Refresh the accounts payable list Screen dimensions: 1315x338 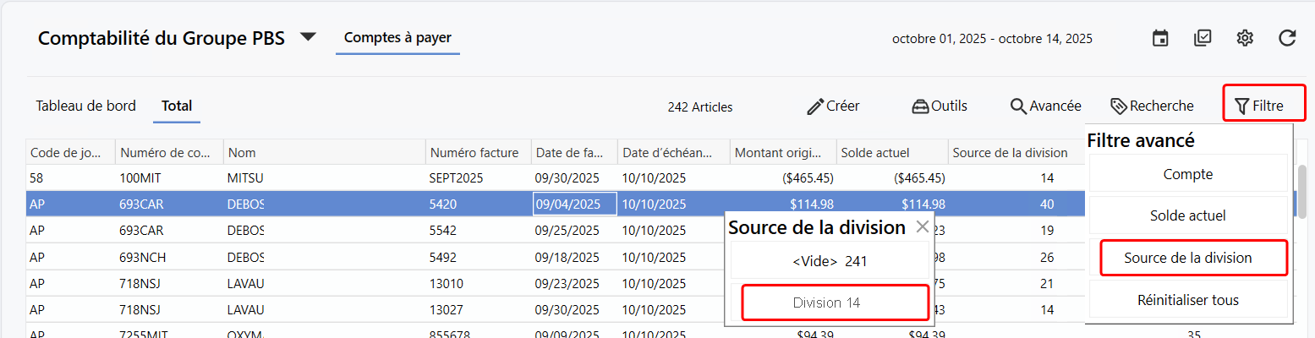coord(1287,38)
